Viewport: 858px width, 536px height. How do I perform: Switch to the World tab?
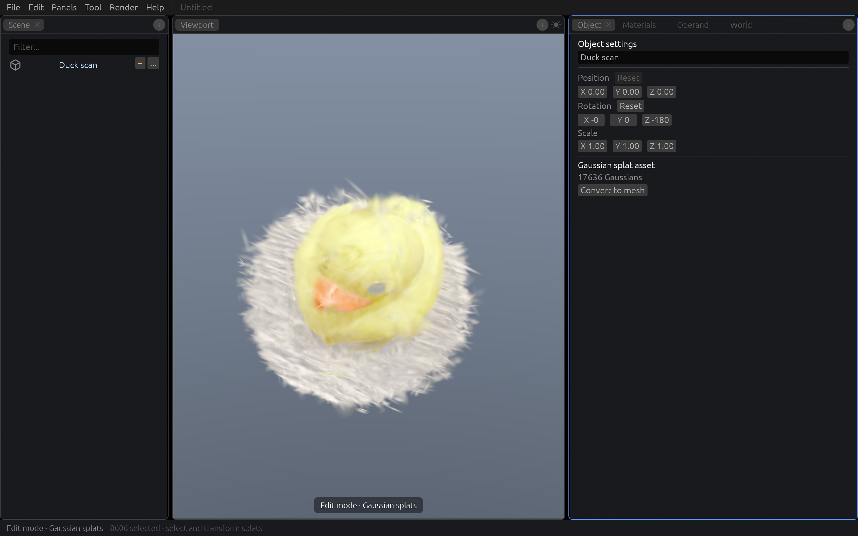point(741,25)
